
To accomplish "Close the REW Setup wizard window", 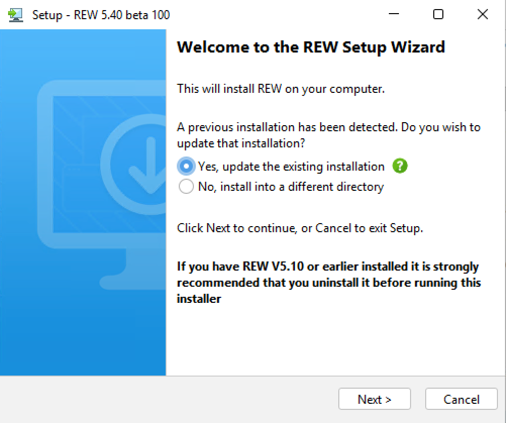I will 482,15.
